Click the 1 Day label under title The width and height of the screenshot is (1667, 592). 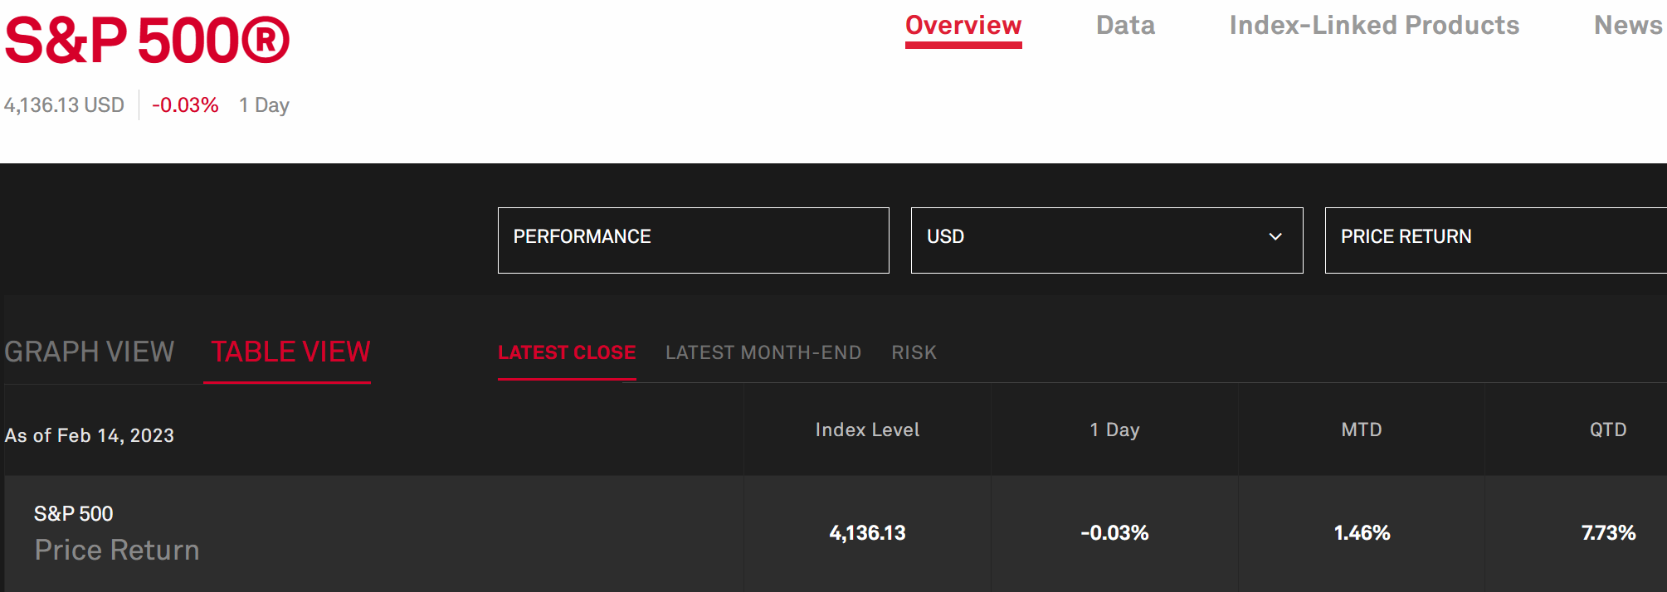pos(264,105)
